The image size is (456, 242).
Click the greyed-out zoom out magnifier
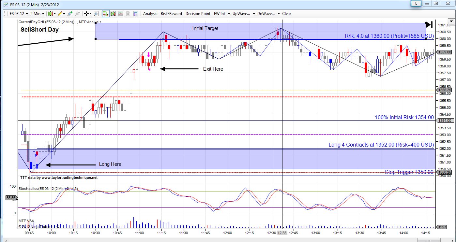pyautogui.click(x=77, y=14)
